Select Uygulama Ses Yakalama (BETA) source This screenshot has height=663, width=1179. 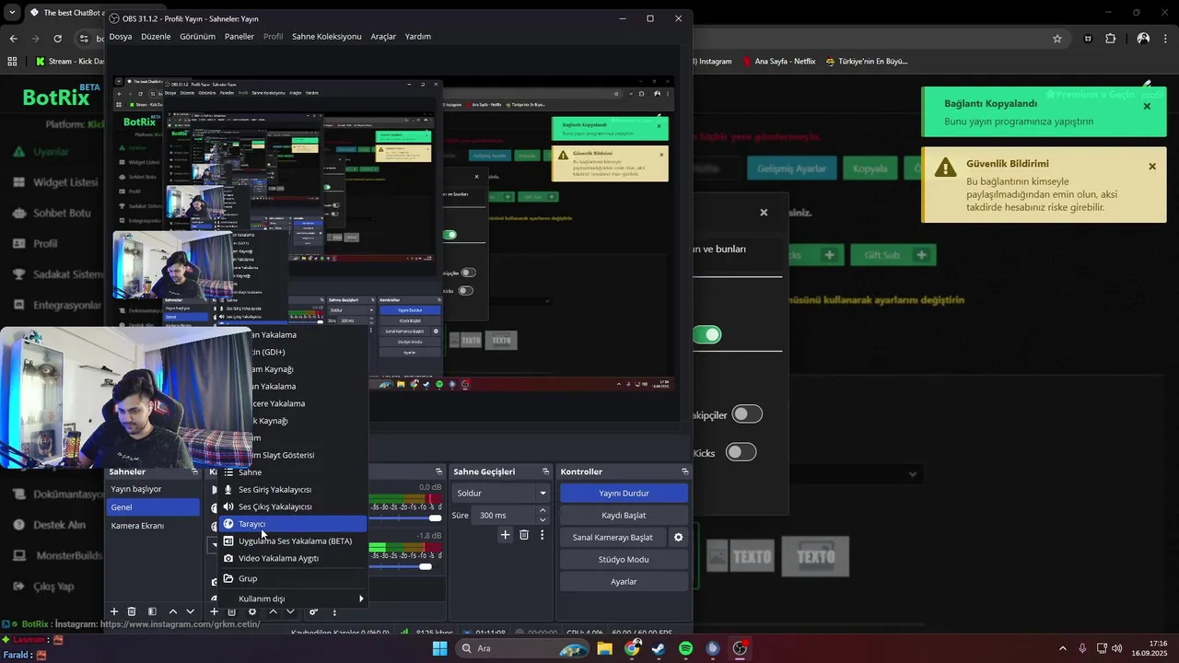coord(293,541)
